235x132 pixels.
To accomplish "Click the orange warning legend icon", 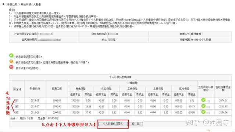I will tap(11, 61).
